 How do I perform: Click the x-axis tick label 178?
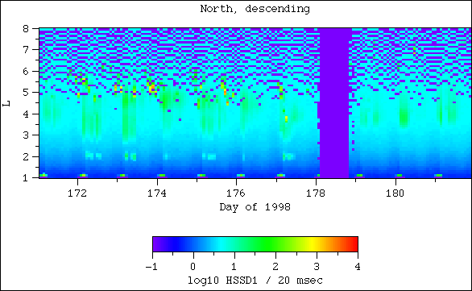pyautogui.click(x=316, y=193)
